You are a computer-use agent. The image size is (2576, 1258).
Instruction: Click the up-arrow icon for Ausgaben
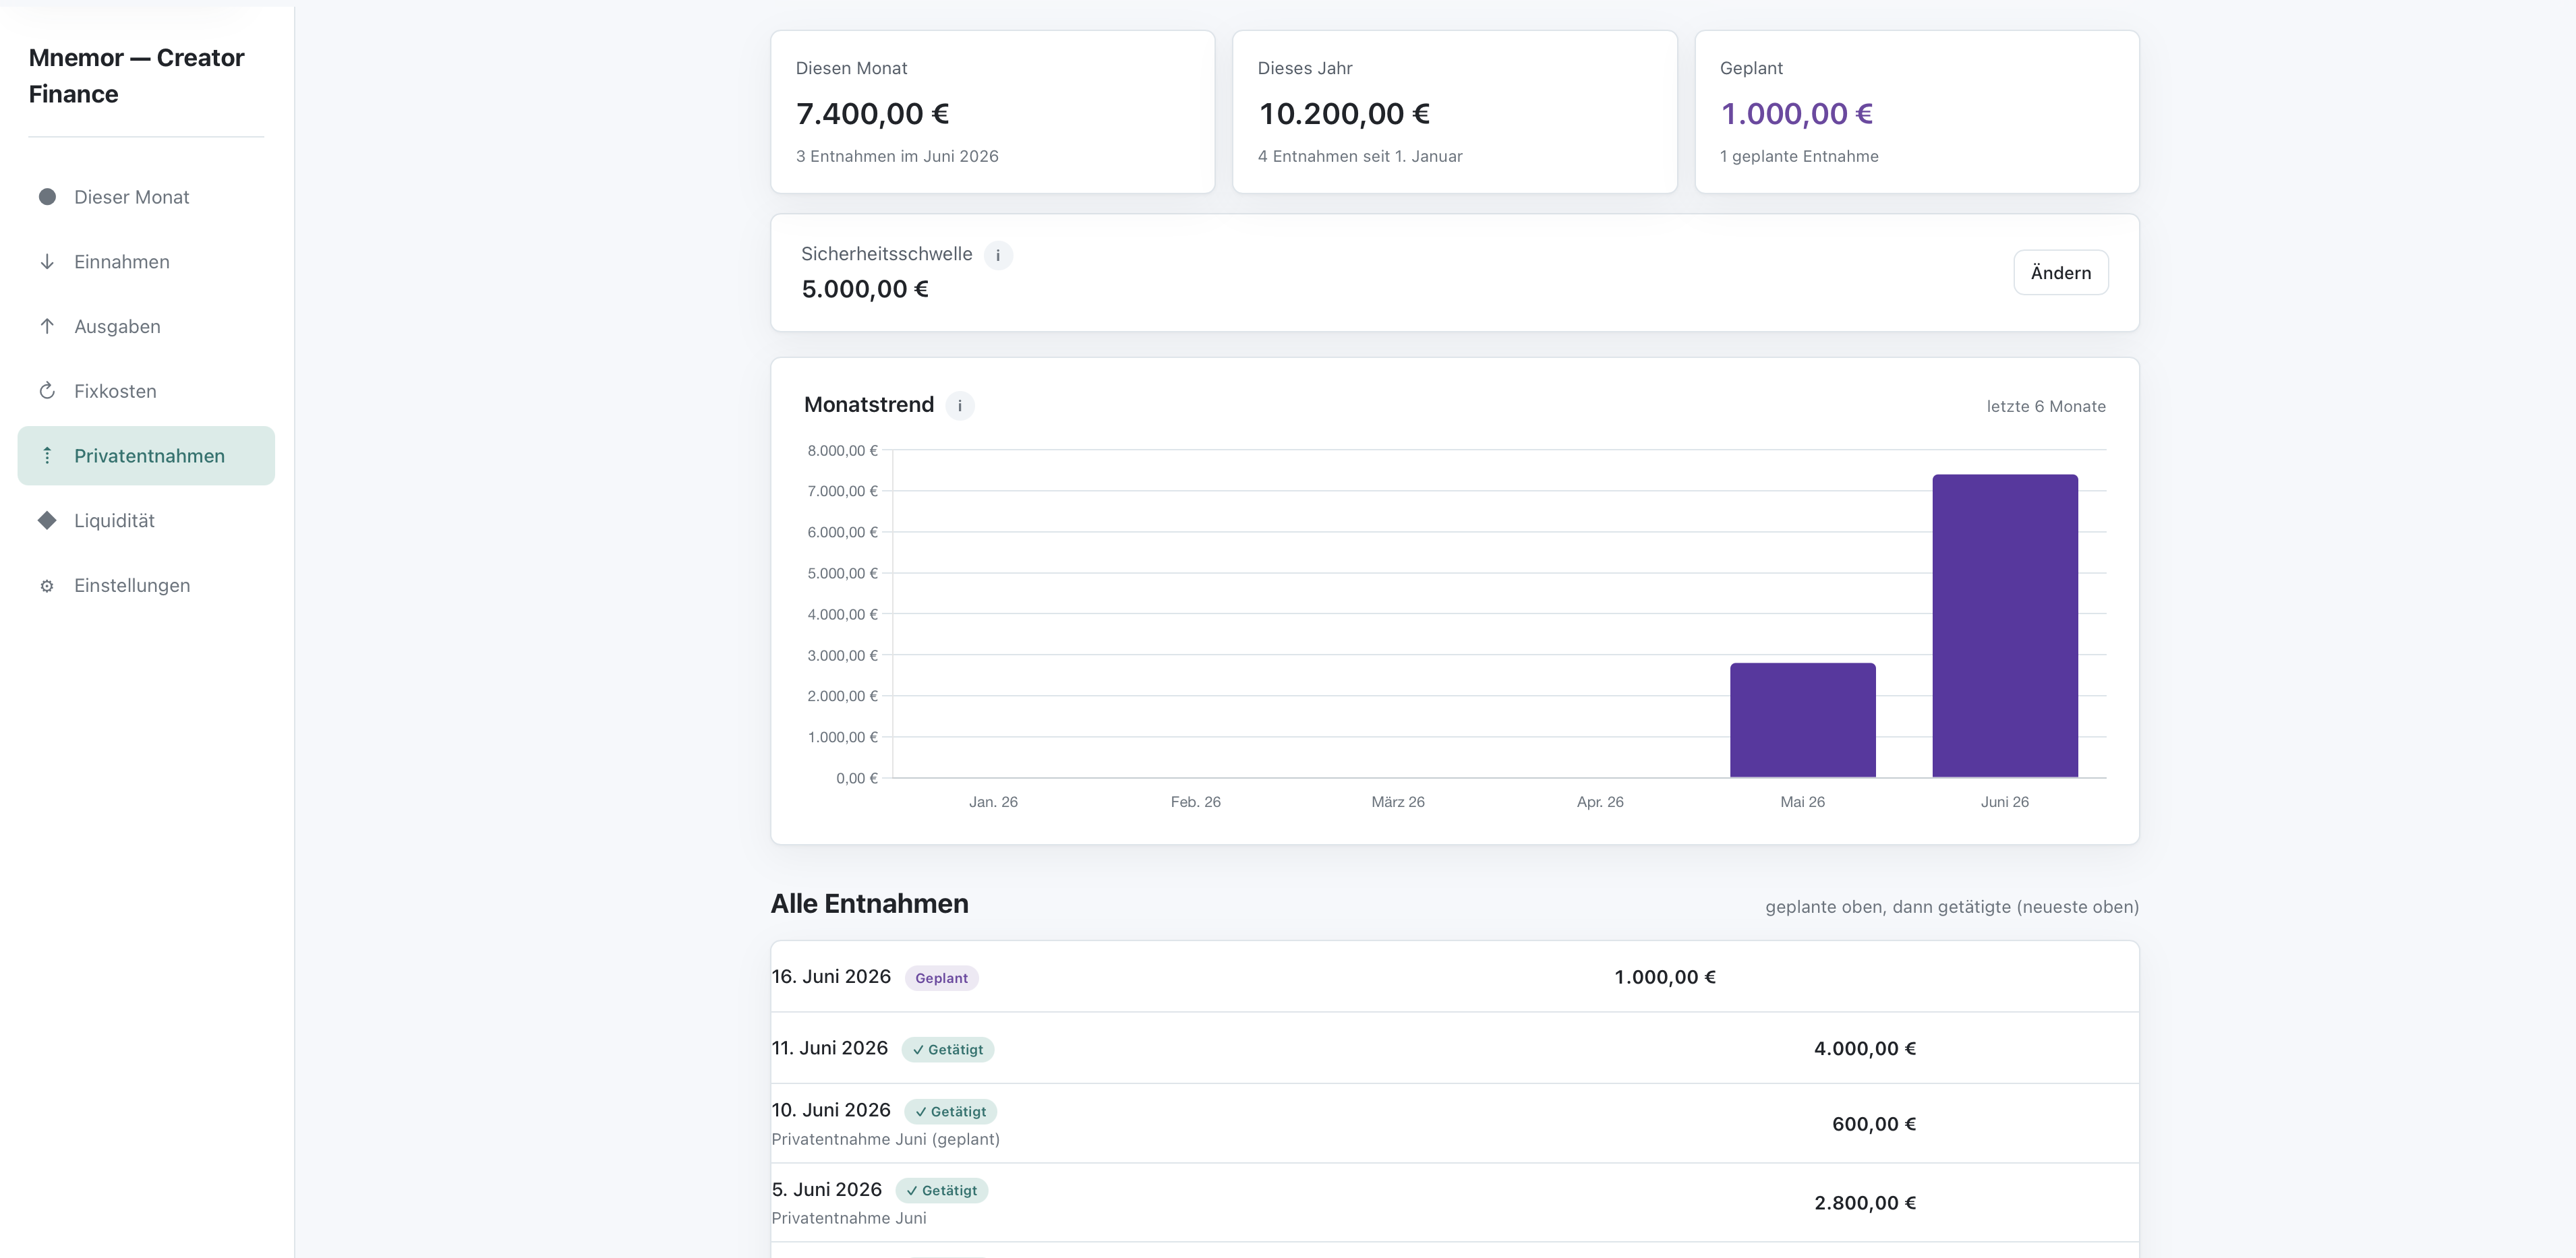coord(47,326)
